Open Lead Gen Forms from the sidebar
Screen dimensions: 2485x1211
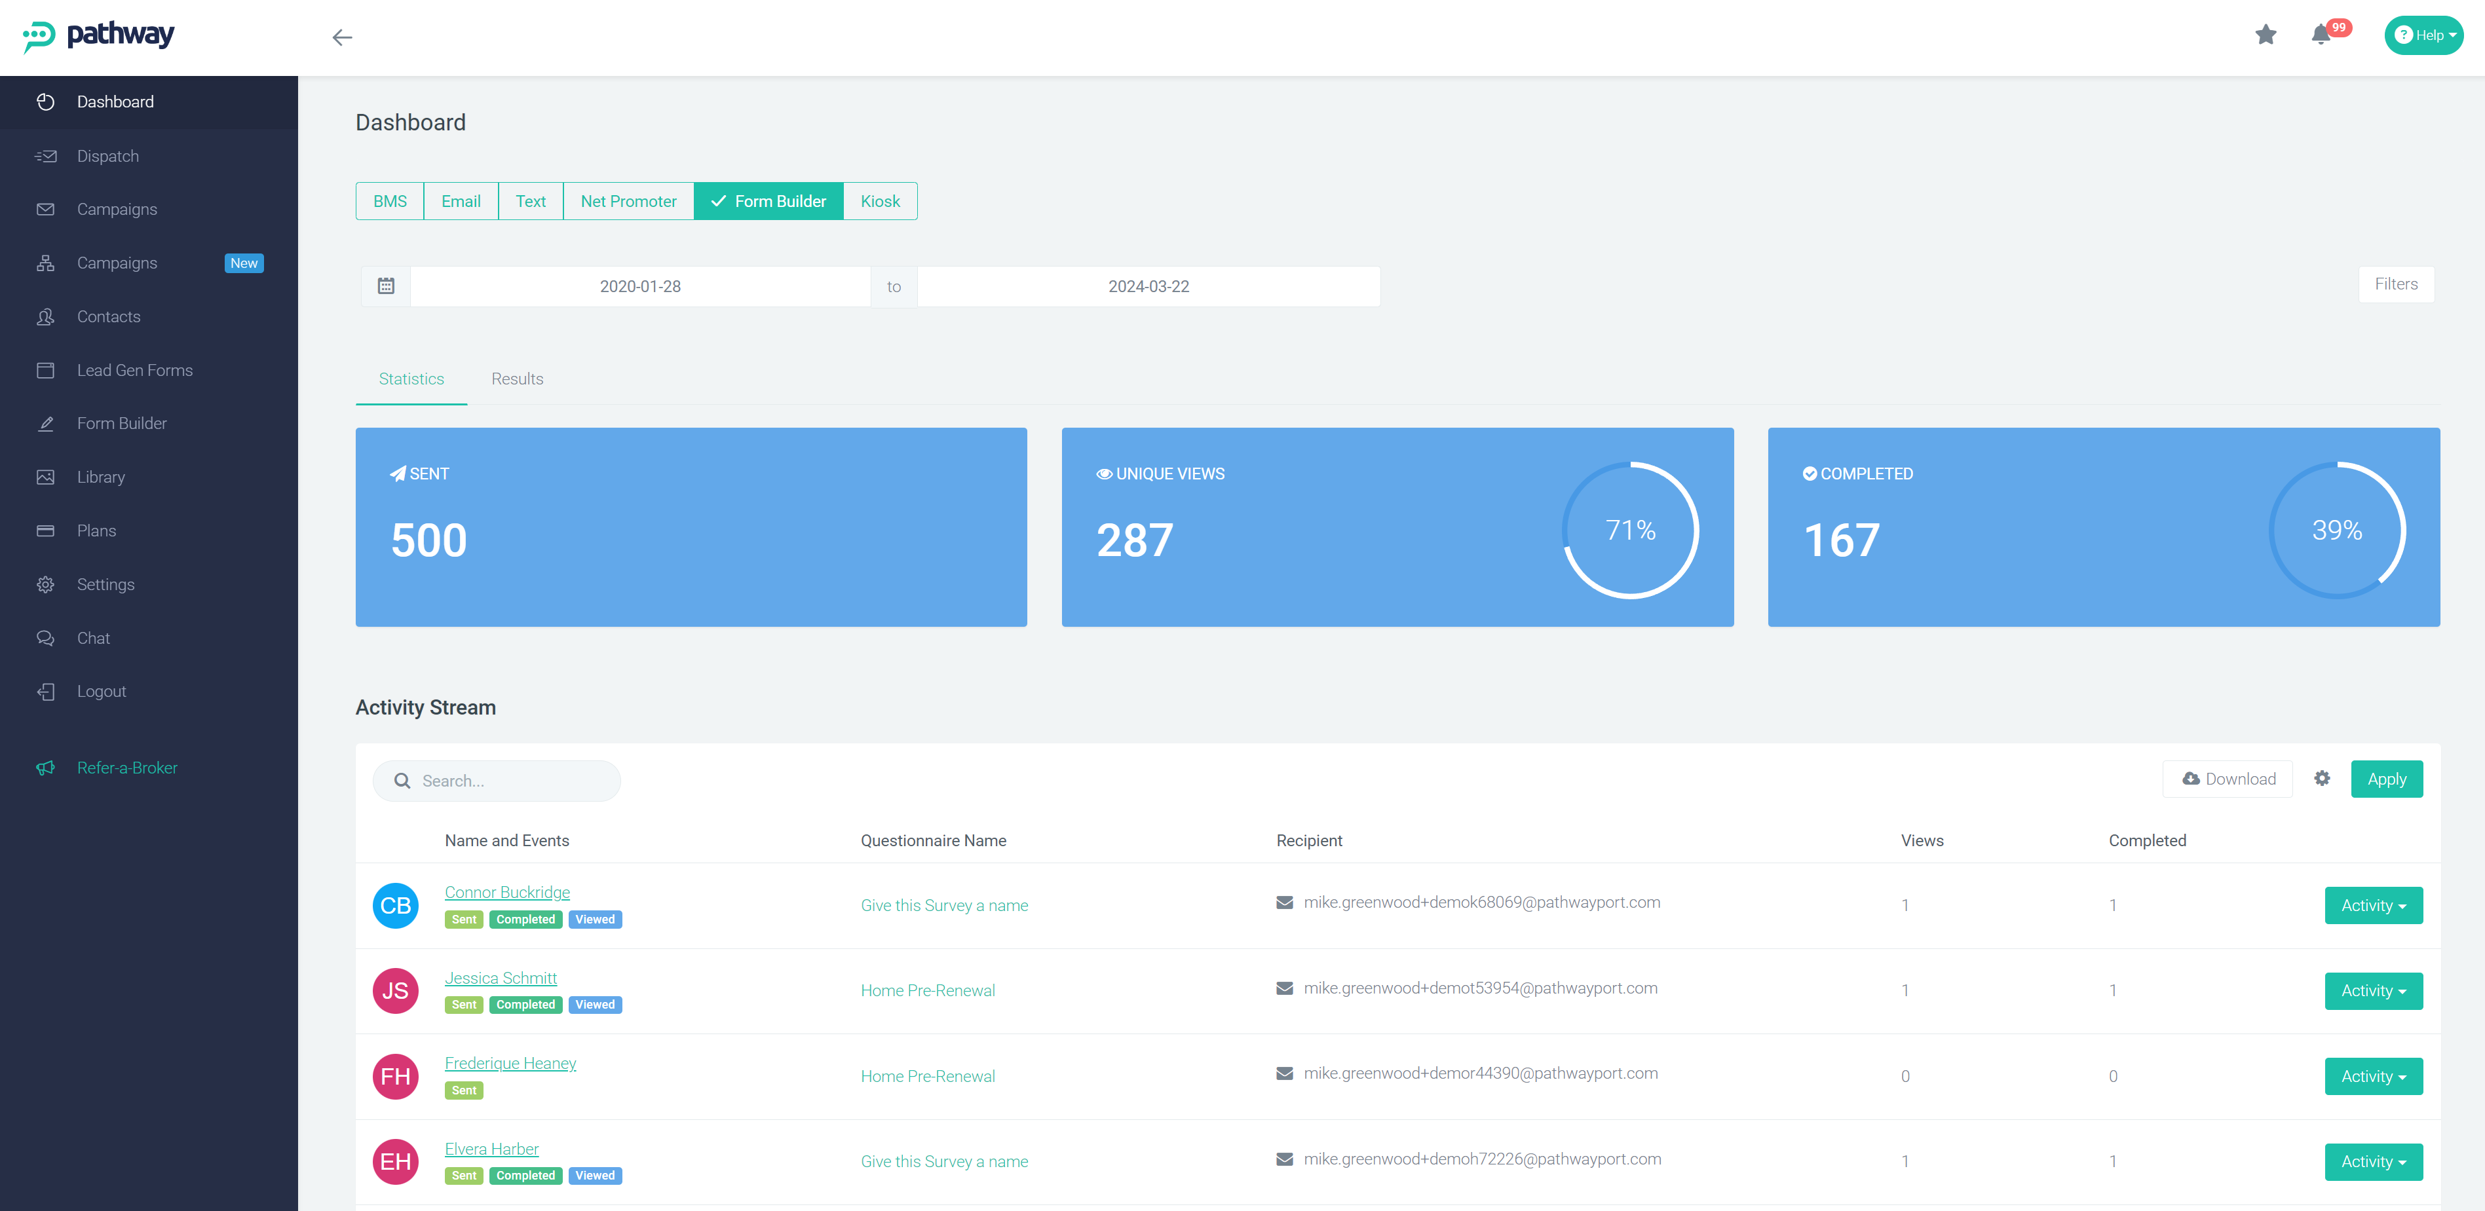(x=135, y=369)
